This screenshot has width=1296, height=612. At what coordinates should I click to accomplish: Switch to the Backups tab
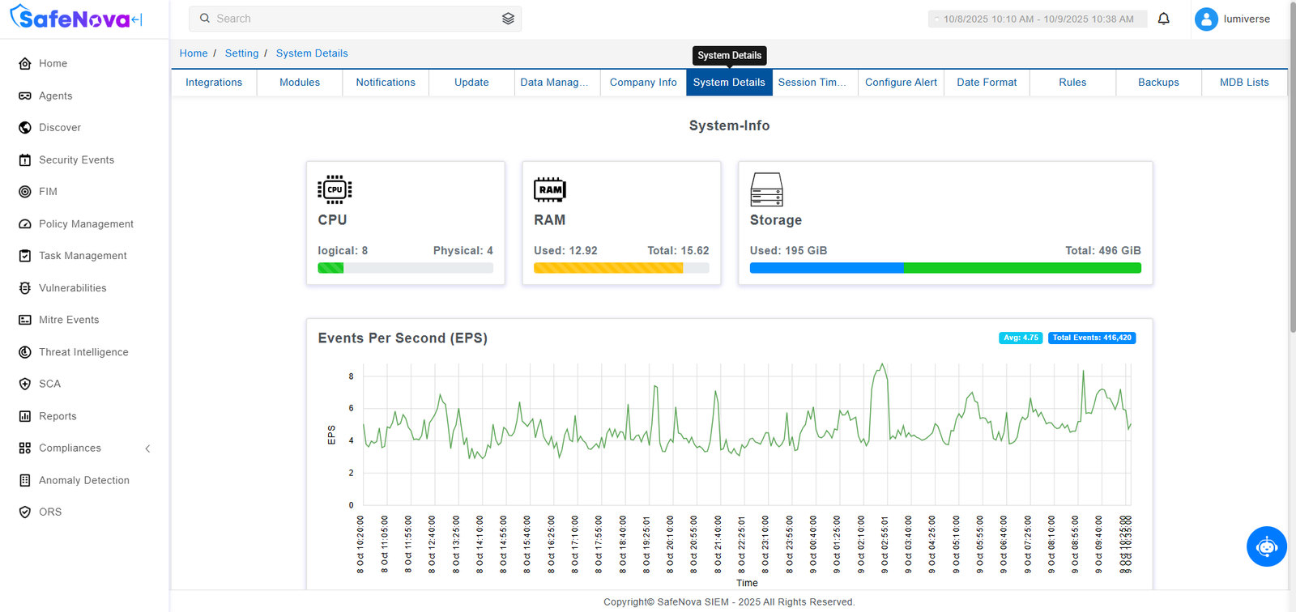point(1158,83)
